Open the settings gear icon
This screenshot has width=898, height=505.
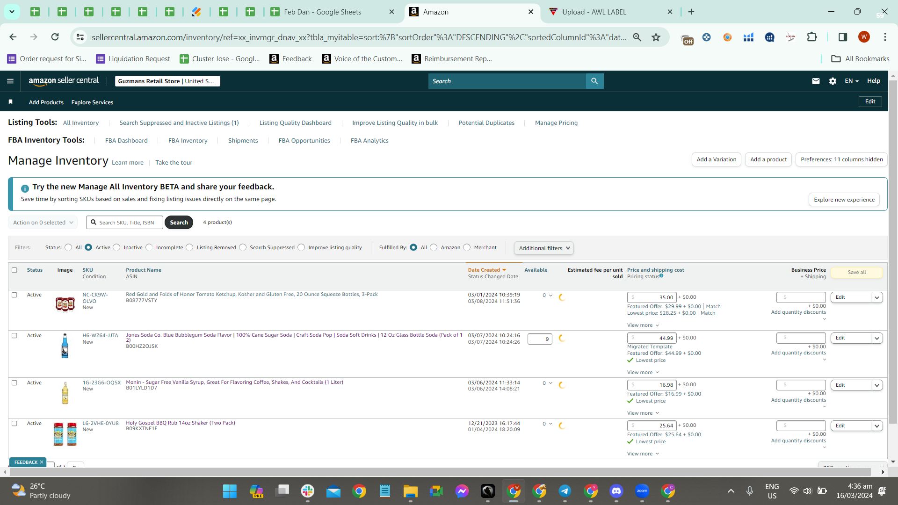pos(833,81)
